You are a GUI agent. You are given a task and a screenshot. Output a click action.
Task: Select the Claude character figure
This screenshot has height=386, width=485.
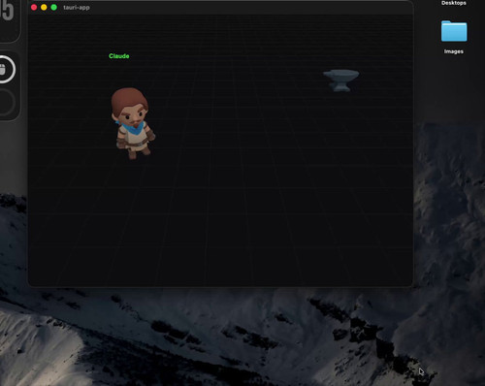133,123
